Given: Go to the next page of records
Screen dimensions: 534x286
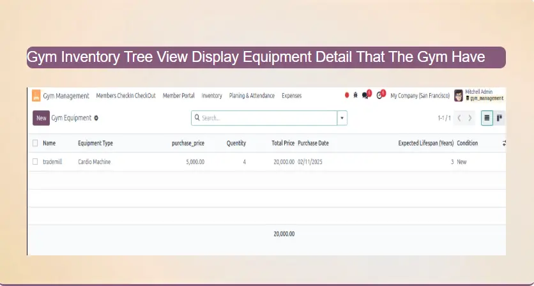Looking at the screenshot, I should pos(471,118).
